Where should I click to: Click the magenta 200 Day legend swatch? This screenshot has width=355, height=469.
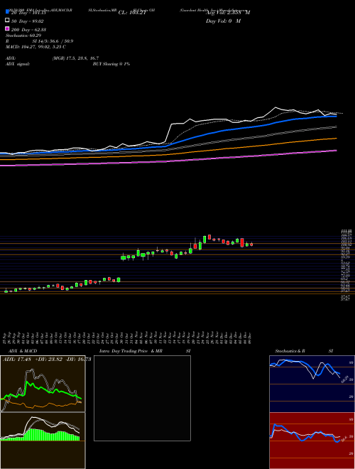(8, 28)
